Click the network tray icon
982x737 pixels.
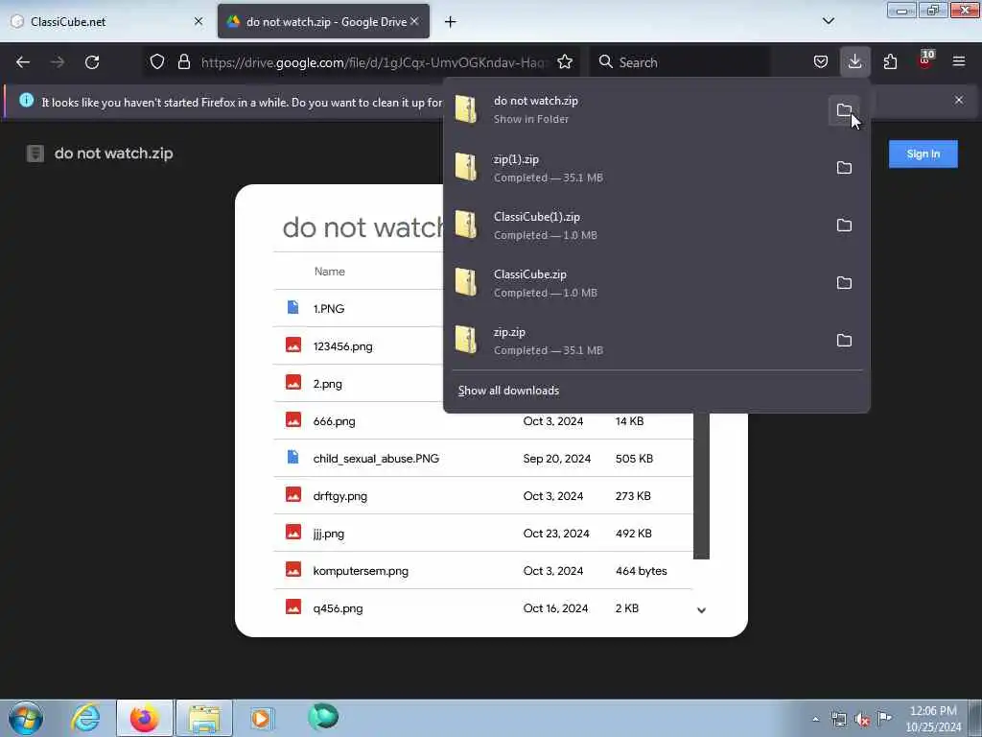coord(839,720)
